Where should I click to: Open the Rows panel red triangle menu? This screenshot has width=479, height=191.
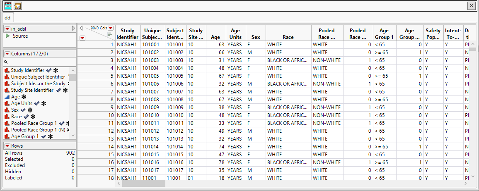(x=7, y=146)
